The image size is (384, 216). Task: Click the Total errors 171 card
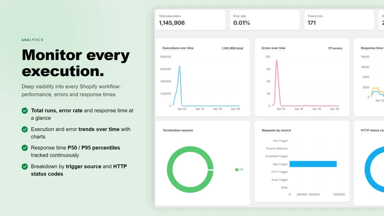point(339,20)
